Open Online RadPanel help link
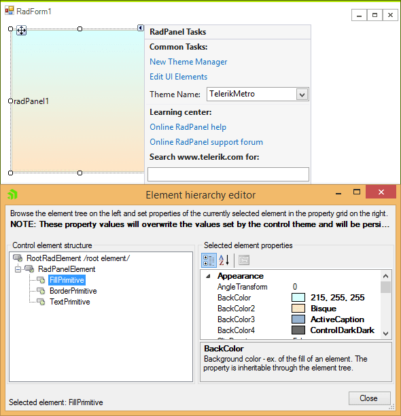401x416 pixels. (x=188, y=127)
